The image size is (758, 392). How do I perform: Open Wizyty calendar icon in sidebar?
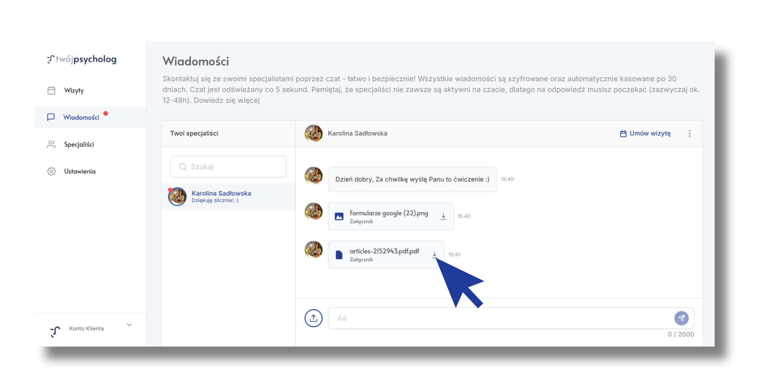click(51, 90)
